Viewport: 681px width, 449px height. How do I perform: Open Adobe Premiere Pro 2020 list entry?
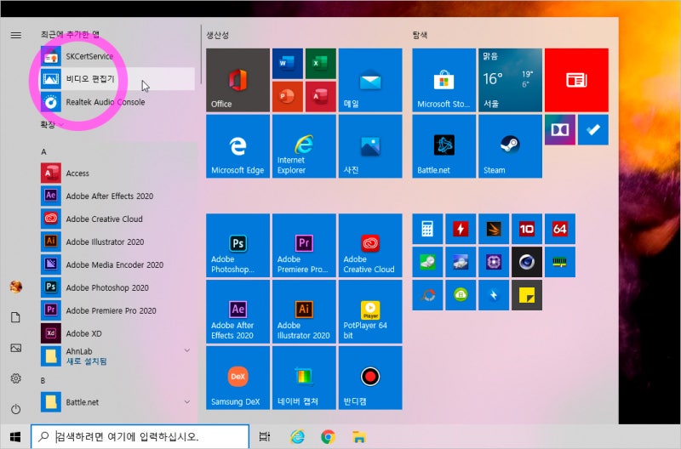point(117,310)
